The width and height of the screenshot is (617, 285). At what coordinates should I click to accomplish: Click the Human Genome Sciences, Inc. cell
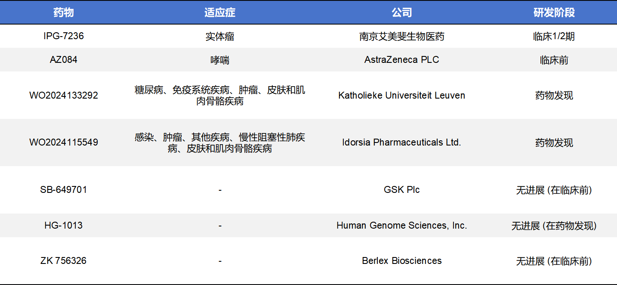pyautogui.click(x=401, y=226)
